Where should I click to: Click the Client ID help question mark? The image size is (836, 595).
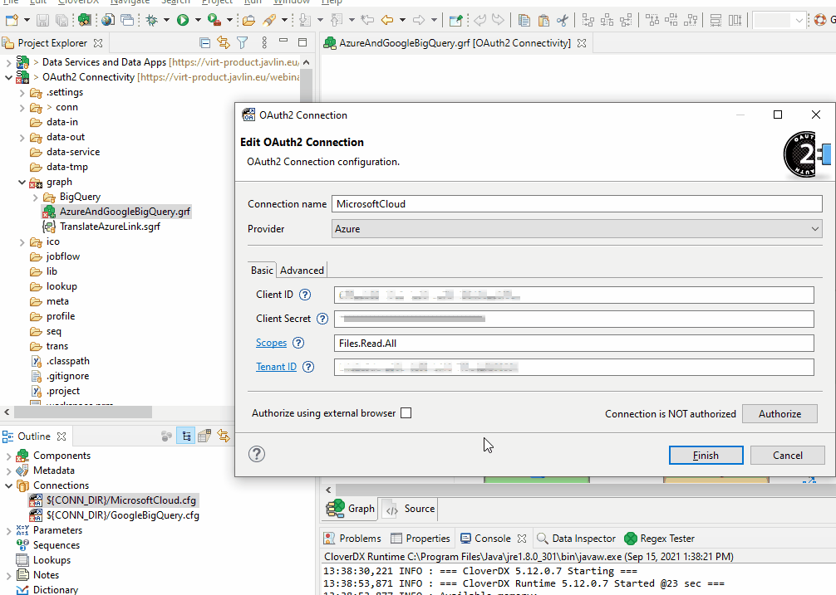[304, 295]
